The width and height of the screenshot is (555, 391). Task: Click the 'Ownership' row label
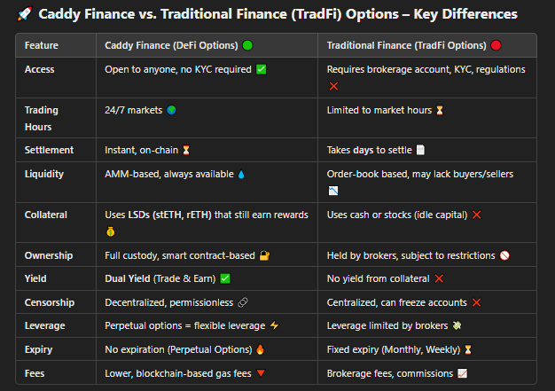[49, 255]
